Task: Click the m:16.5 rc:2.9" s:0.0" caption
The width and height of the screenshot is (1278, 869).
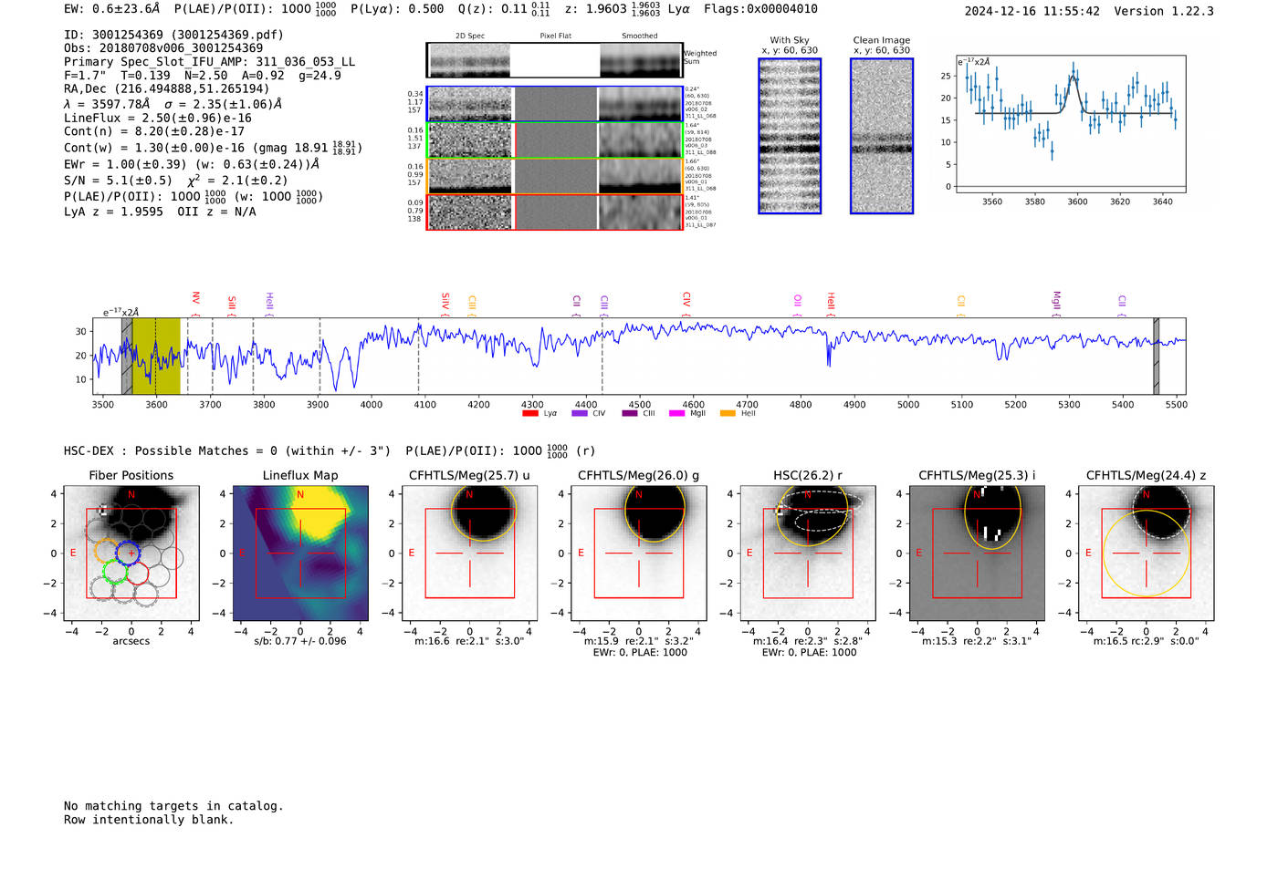Action: tap(1146, 641)
